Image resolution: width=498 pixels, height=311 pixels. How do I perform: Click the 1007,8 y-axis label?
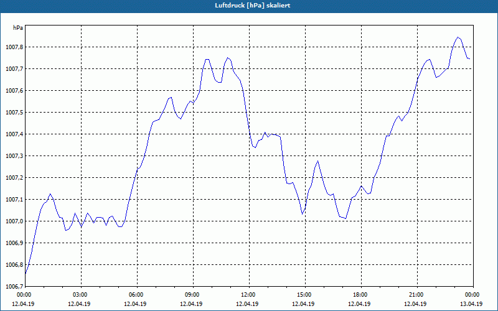pyautogui.click(x=14, y=47)
